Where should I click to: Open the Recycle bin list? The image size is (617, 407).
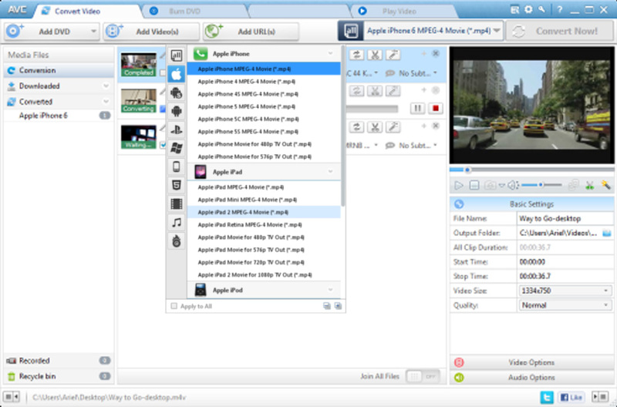[59, 376]
